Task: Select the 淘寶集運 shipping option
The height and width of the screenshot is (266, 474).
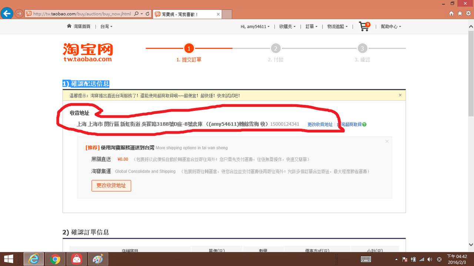Action: tap(101, 171)
